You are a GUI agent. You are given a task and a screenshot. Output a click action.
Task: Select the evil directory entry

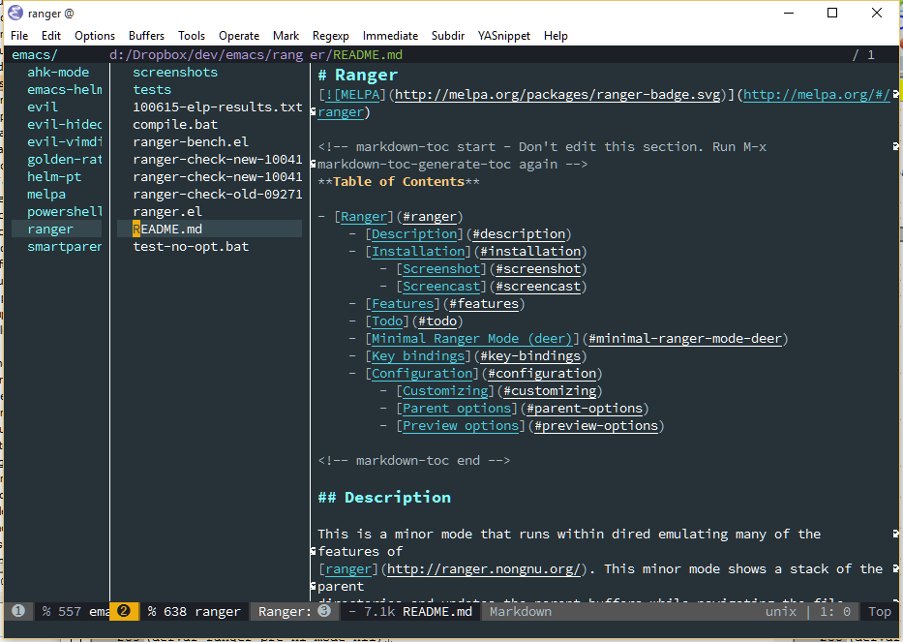tap(43, 107)
